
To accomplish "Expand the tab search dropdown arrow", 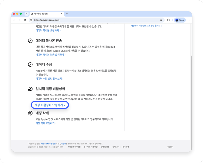I will pos(27,14).
